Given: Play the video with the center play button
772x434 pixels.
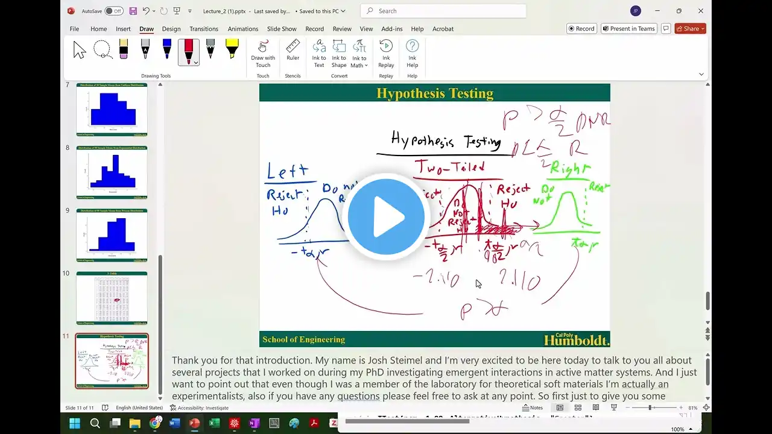Looking at the screenshot, I should point(386,216).
